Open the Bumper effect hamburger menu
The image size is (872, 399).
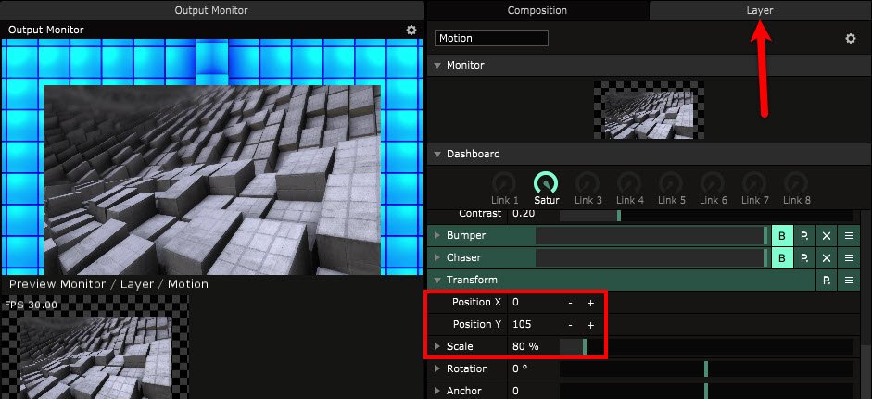(849, 236)
